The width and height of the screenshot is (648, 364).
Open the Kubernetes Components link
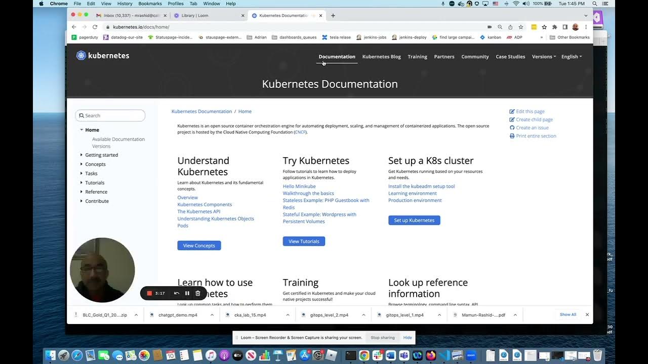pyautogui.click(x=205, y=205)
